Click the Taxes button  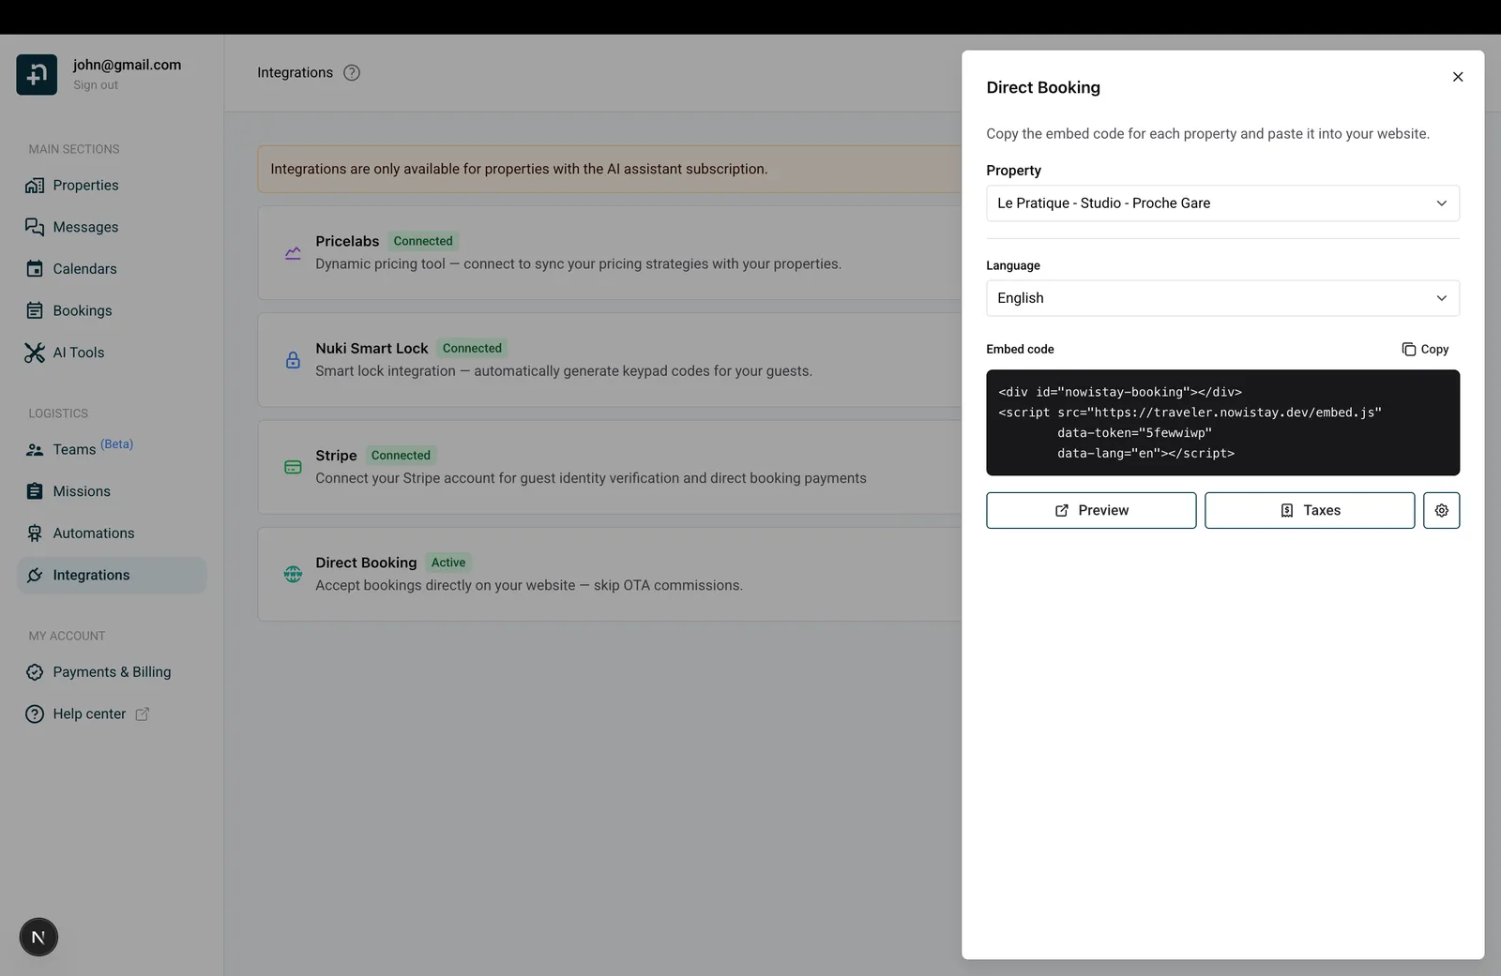[x=1310, y=510]
